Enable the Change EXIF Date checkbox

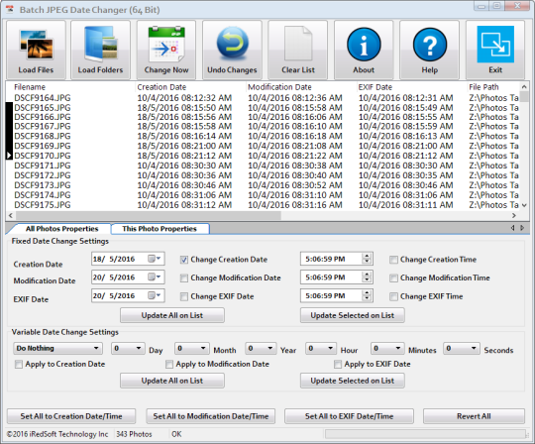point(184,296)
